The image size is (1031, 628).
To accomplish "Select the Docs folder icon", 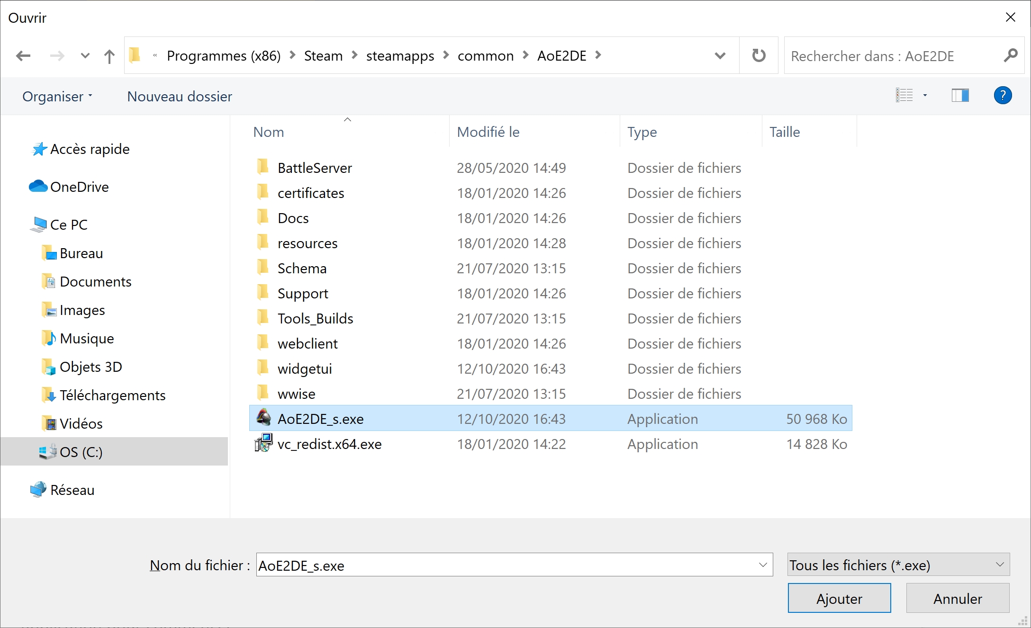I will (x=263, y=217).
